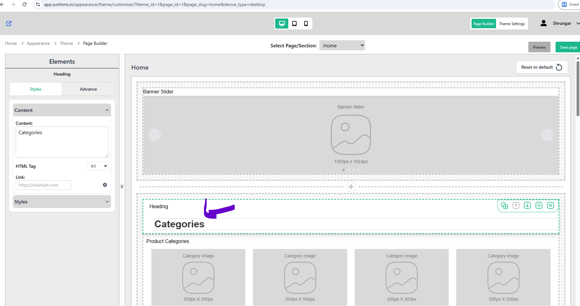
Task: Duplicate the Heading element
Action: [504, 205]
